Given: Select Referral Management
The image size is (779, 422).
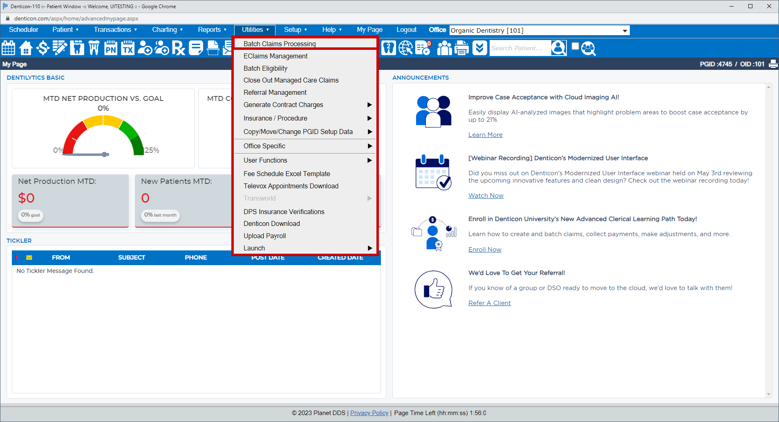Looking at the screenshot, I should coord(305,93).
